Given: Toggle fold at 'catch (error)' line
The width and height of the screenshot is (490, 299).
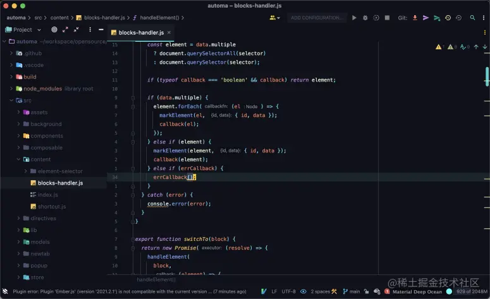Looking at the screenshot, I should point(133,195).
